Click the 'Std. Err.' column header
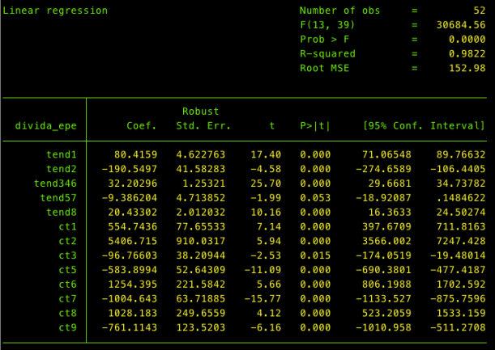Image resolution: width=495 pixels, height=350 pixels. 203,125
